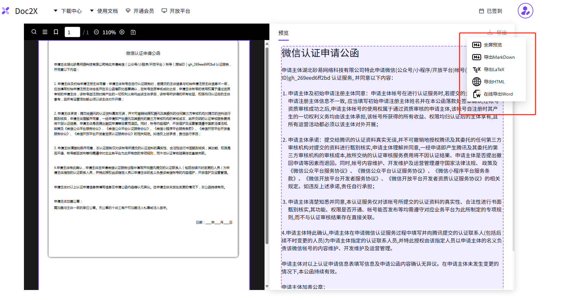
Task: Zoom in using the plus icon
Action: (122, 32)
